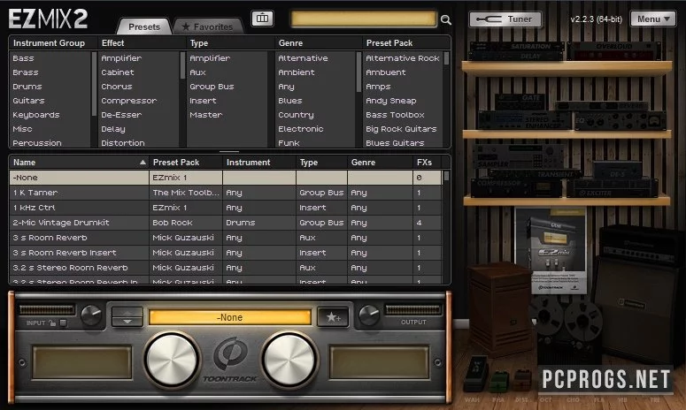Image resolution: width=686 pixels, height=410 pixels.
Task: Sort the results by FXs column header
Action: click(x=427, y=163)
